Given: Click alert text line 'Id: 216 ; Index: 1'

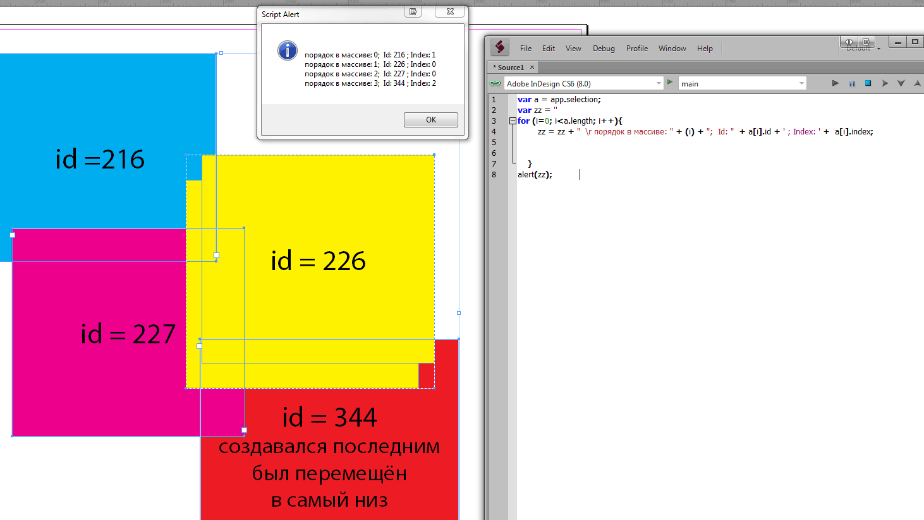Looking at the screenshot, I should tap(370, 55).
